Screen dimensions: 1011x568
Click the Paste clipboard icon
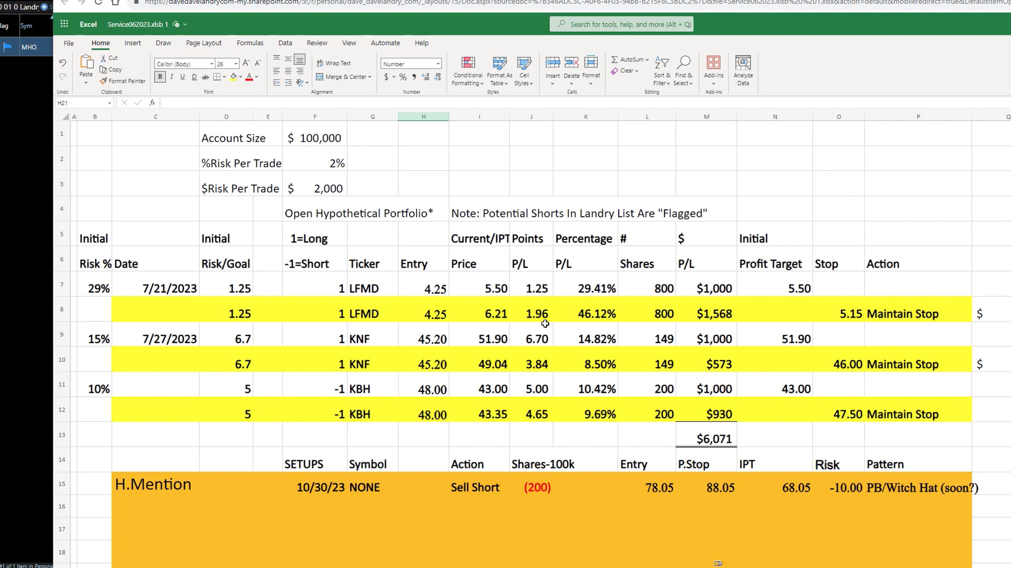[x=86, y=62]
